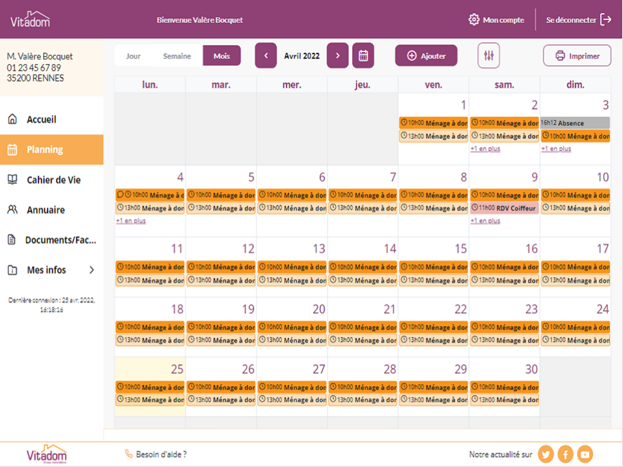This screenshot has width=623, height=467.
Task: Click Besoin d'aide ? link
Action: (x=161, y=454)
